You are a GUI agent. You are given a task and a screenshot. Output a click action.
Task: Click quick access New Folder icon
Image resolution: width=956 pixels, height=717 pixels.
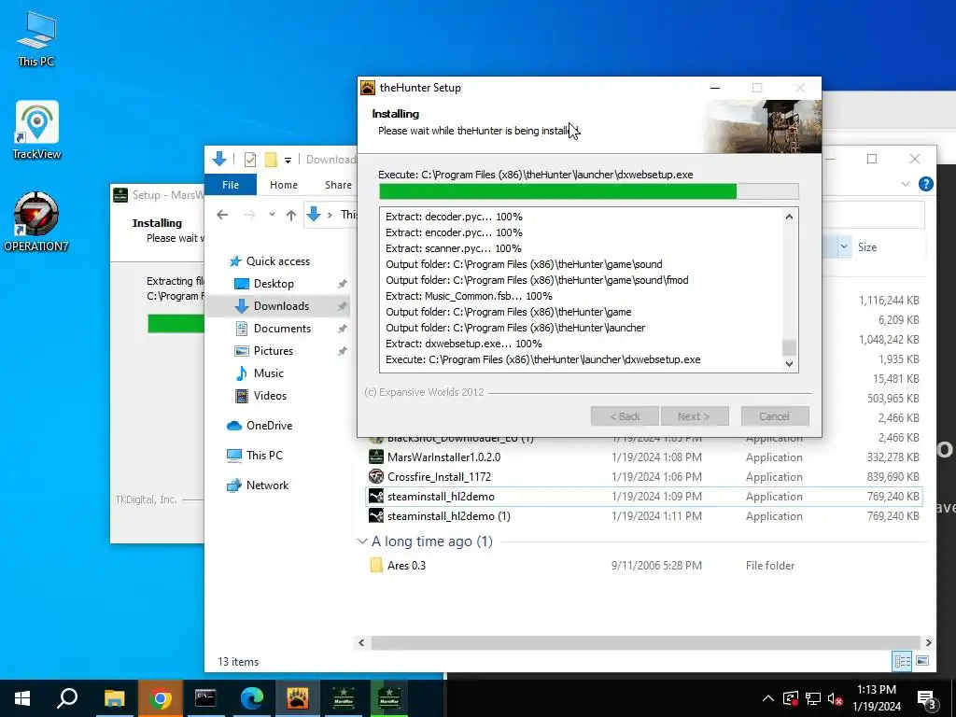coord(271,160)
